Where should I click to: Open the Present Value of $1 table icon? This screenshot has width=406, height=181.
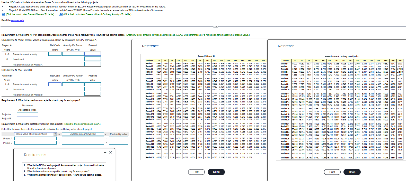coord(3,14)
